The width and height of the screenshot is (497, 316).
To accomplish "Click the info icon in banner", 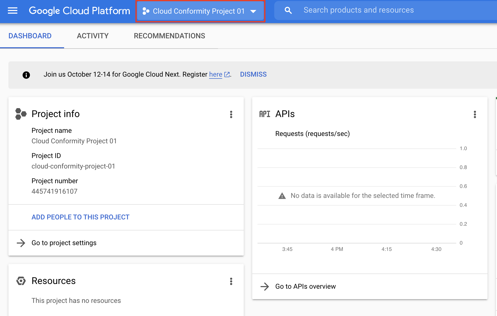I will tap(26, 75).
